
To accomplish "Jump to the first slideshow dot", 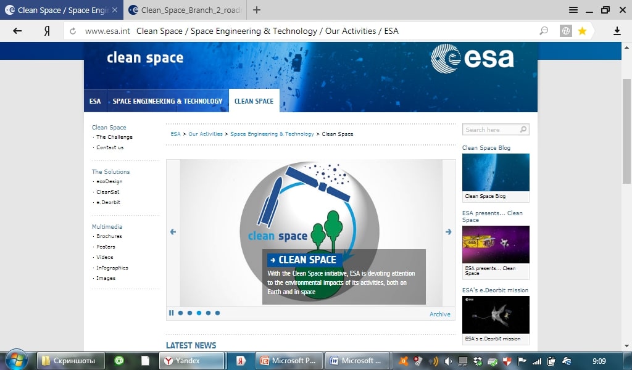I will click(181, 313).
